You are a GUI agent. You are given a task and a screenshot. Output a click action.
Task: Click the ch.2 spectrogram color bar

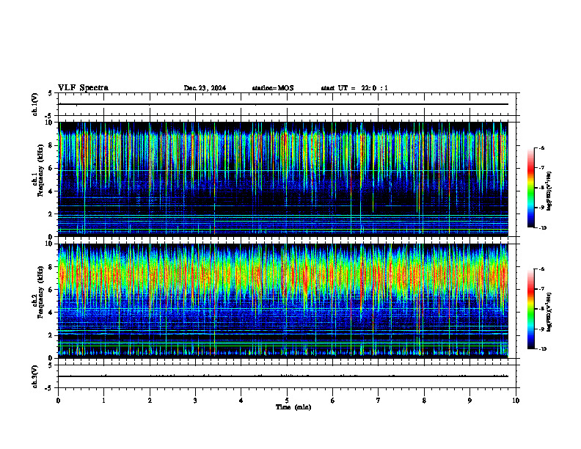[530, 309]
